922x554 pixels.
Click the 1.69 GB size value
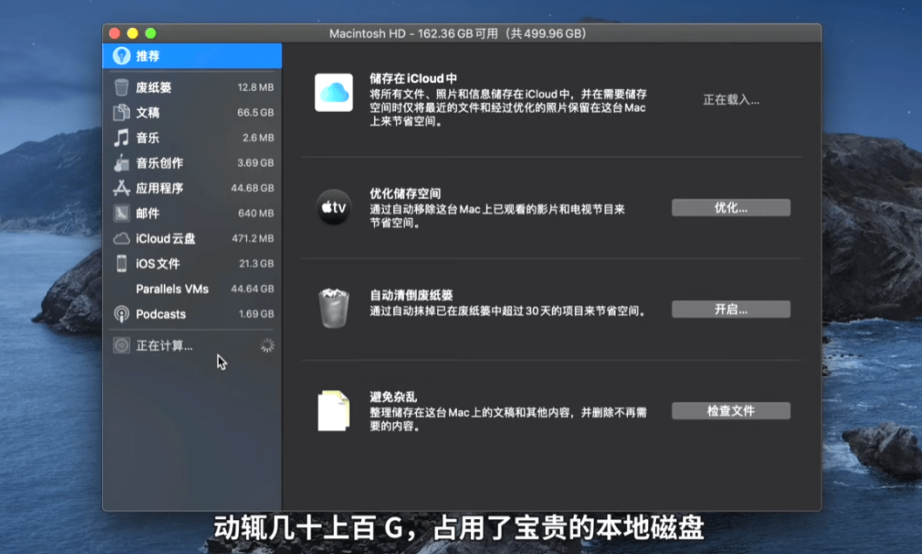[x=256, y=314]
